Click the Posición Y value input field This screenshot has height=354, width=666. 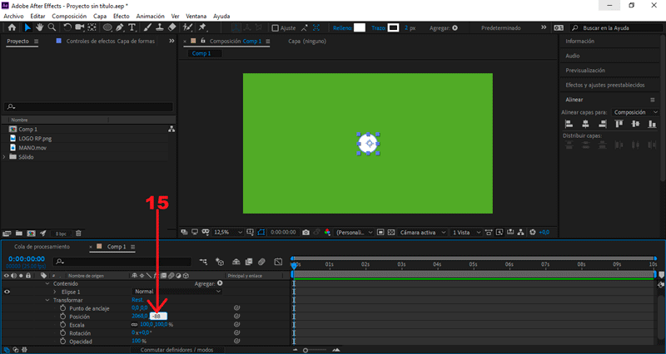tap(158, 317)
